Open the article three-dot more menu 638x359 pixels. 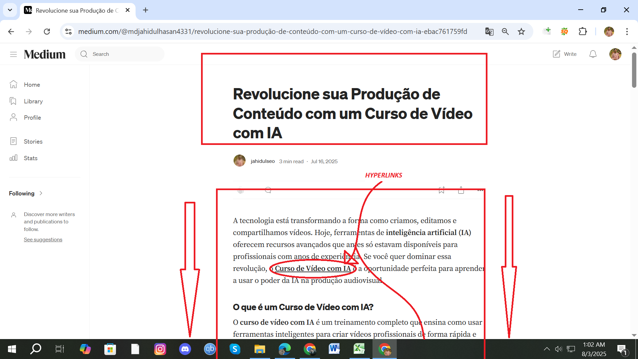coord(480,190)
